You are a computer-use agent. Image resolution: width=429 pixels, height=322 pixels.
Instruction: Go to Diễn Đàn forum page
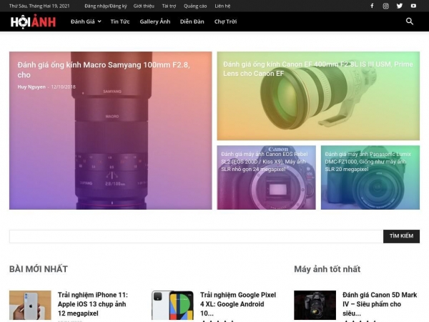[x=192, y=21]
